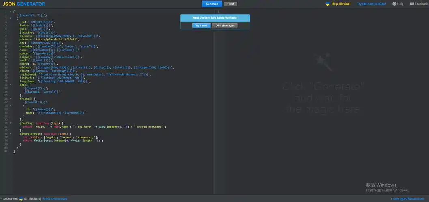Fold the friends array on line 26
Image resolution: width=429 pixels, height=202 pixels.
point(11,98)
